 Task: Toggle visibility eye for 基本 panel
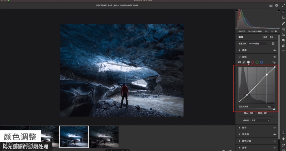275,50
